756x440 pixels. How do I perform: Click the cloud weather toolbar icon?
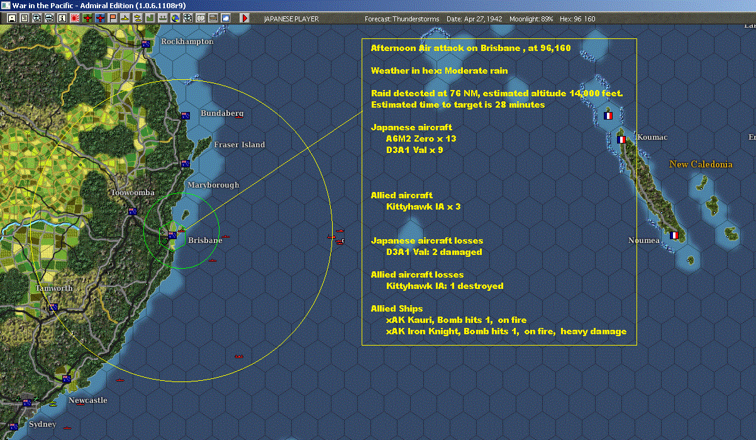click(x=226, y=18)
